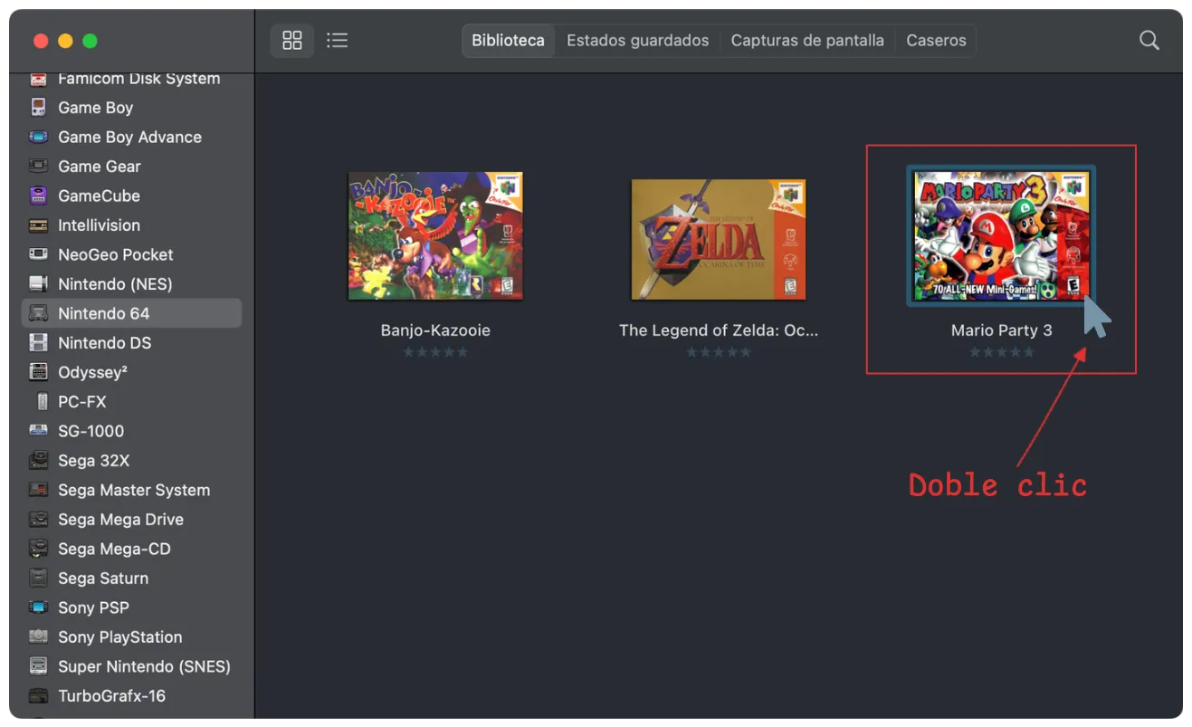This screenshot has width=1192, height=727.
Task: Open the NeoGeo Pocket library
Action: coord(115,254)
